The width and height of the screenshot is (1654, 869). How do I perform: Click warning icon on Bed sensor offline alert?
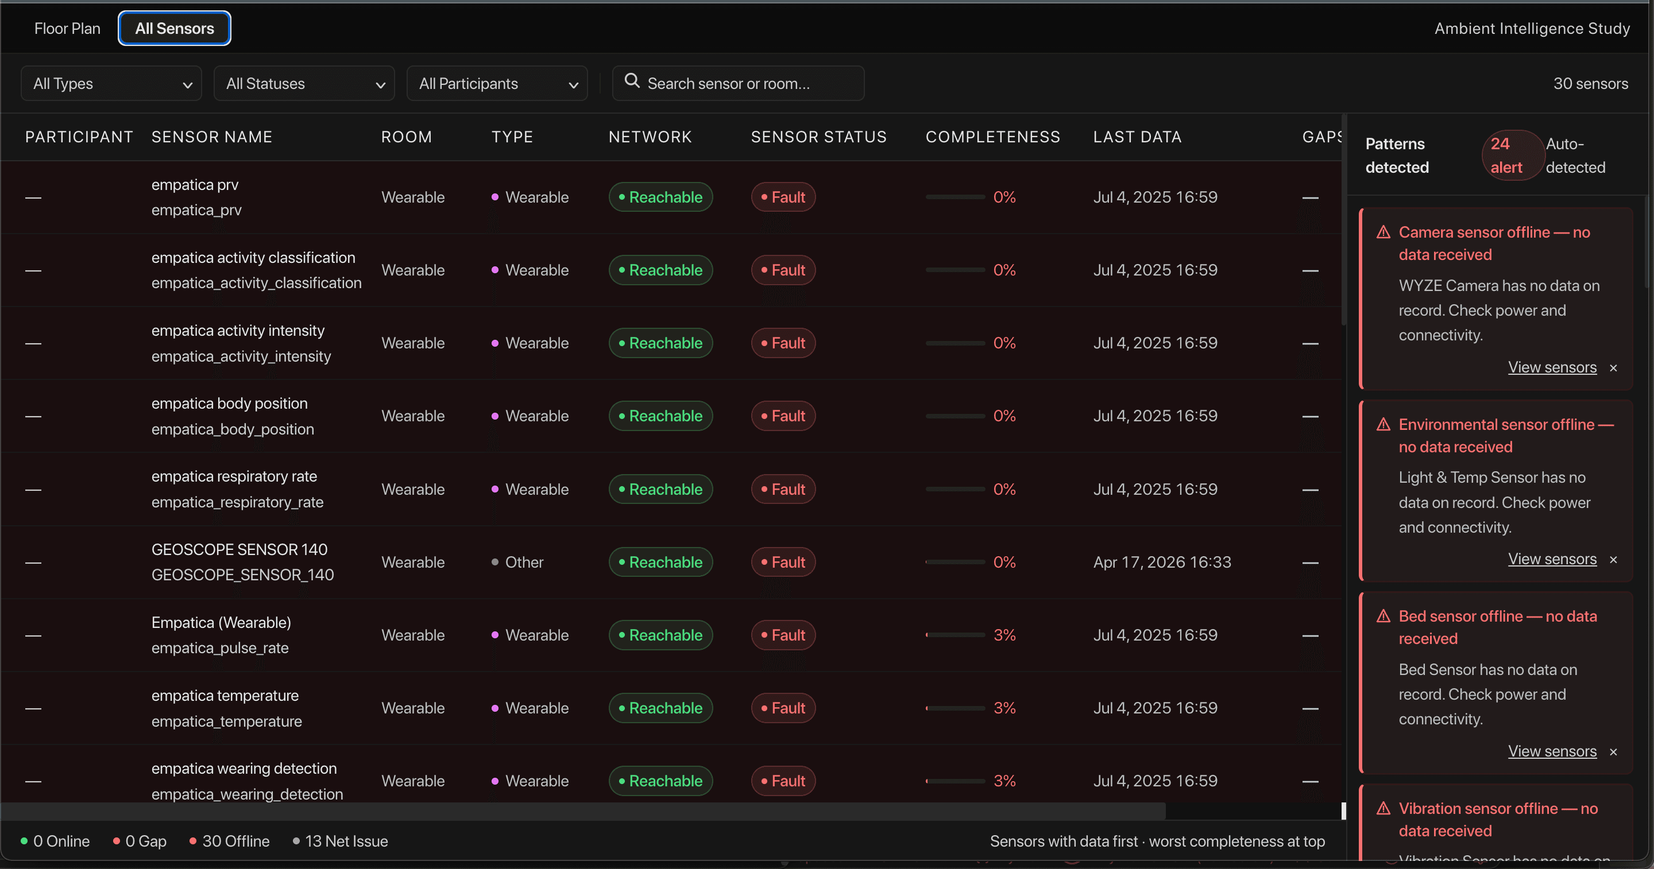point(1384,616)
